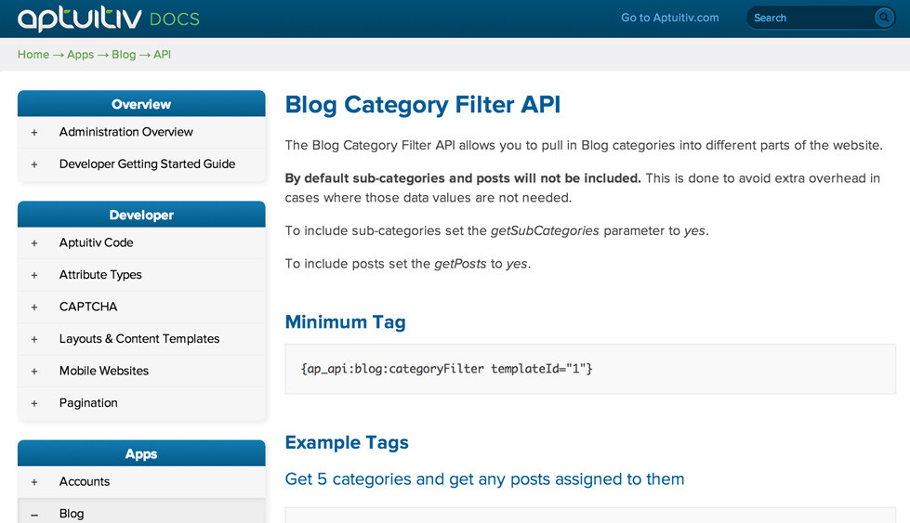Click the Aptuitiv Docs logo
Image resolution: width=910 pixels, height=523 pixels.
click(109, 18)
